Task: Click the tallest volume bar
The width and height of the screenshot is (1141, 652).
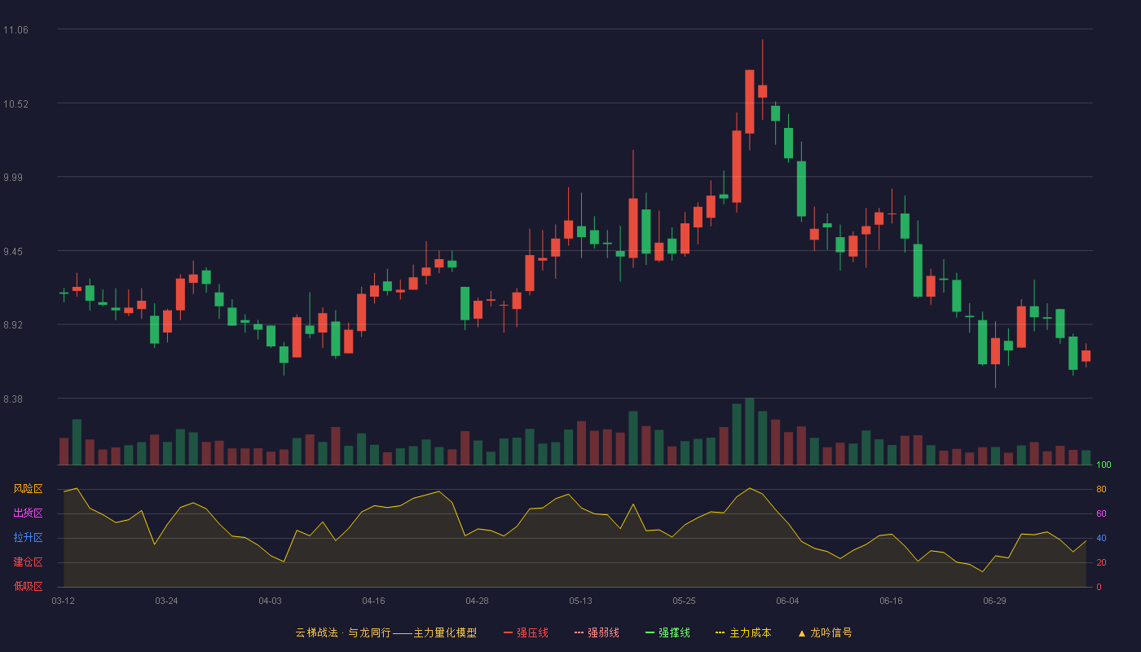Action: (749, 431)
